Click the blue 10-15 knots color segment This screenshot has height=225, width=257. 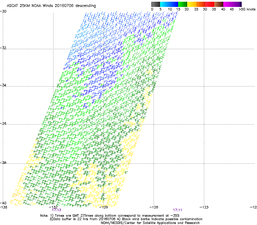(x=174, y=4)
